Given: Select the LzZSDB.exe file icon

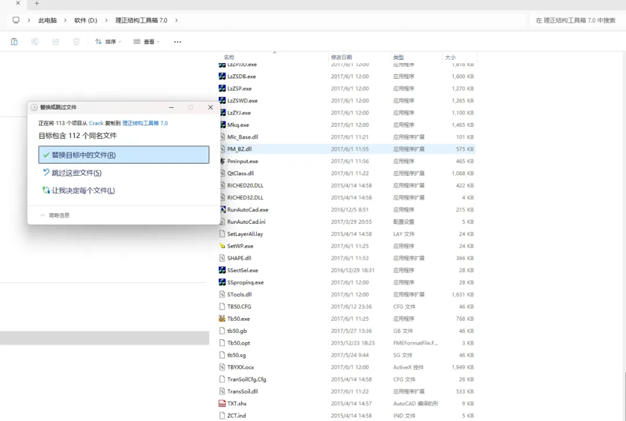Looking at the screenshot, I should point(223,77).
